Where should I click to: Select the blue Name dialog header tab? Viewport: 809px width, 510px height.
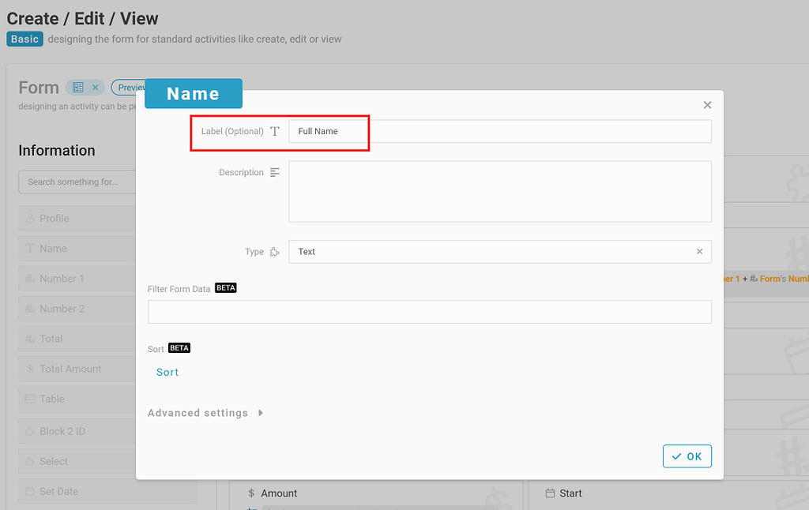tap(193, 93)
